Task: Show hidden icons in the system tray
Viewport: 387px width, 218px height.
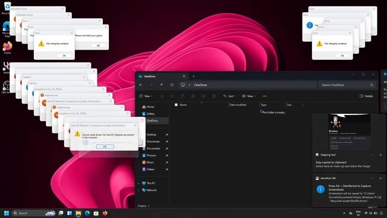Action: click(344, 213)
